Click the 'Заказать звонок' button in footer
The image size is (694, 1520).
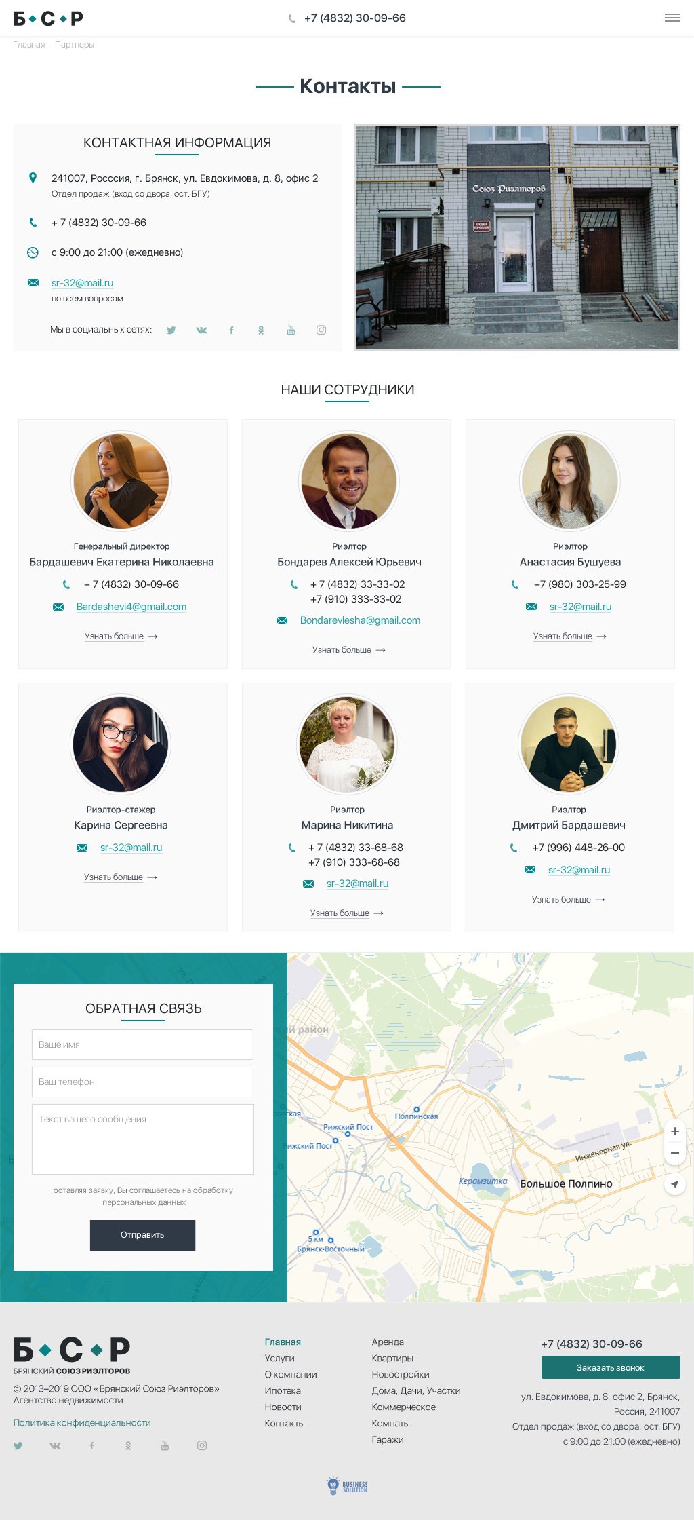click(611, 1367)
